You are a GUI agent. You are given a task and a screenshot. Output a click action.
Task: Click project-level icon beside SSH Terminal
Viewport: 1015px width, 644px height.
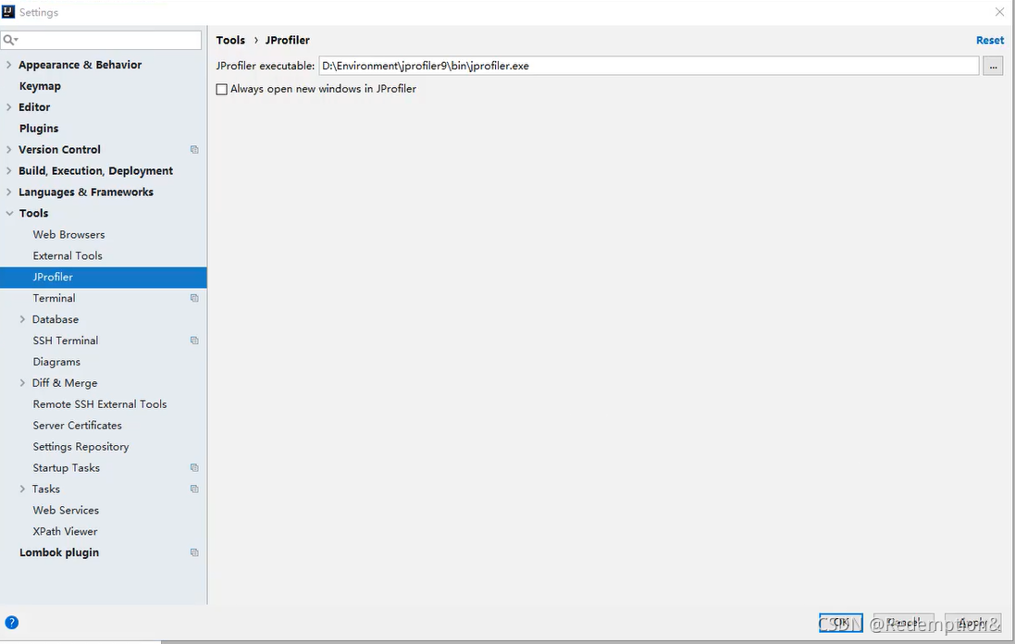(x=194, y=341)
